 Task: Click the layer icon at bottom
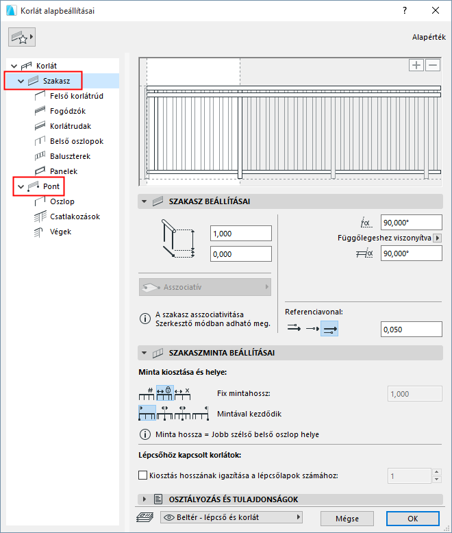145,517
